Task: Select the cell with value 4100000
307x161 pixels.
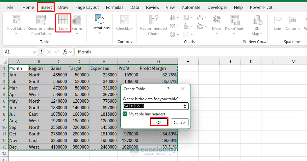Action: point(59,147)
